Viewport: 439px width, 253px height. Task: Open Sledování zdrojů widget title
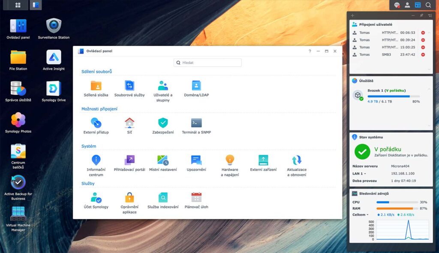[374, 193]
